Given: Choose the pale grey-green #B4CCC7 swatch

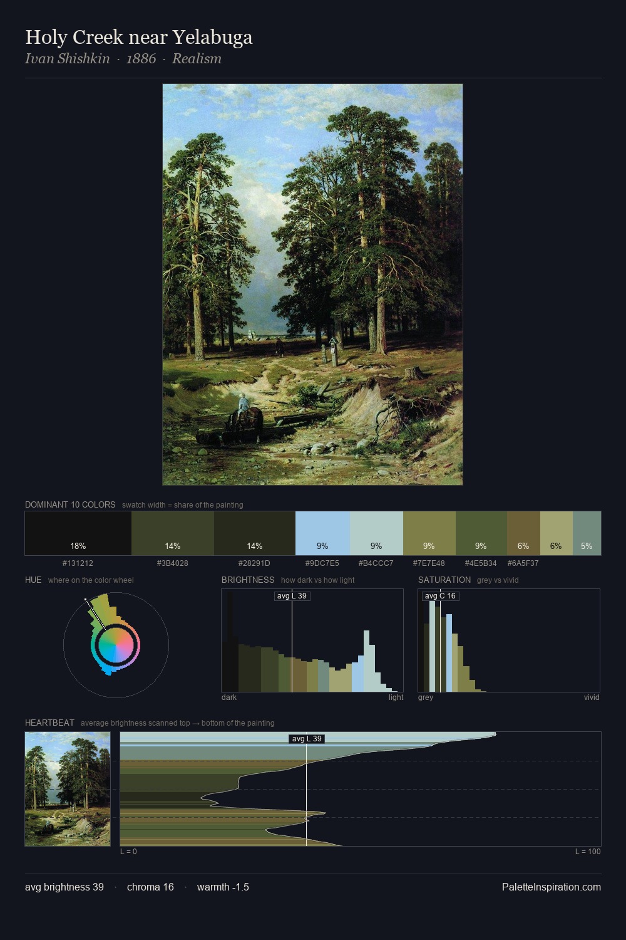Looking at the screenshot, I should (x=376, y=533).
